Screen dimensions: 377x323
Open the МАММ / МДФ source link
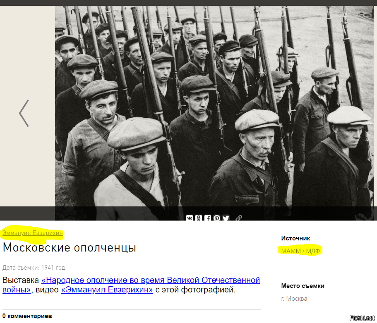tap(300, 251)
